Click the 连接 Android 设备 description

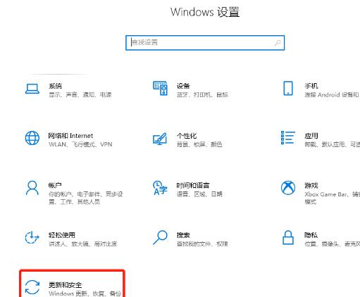(x=332, y=95)
